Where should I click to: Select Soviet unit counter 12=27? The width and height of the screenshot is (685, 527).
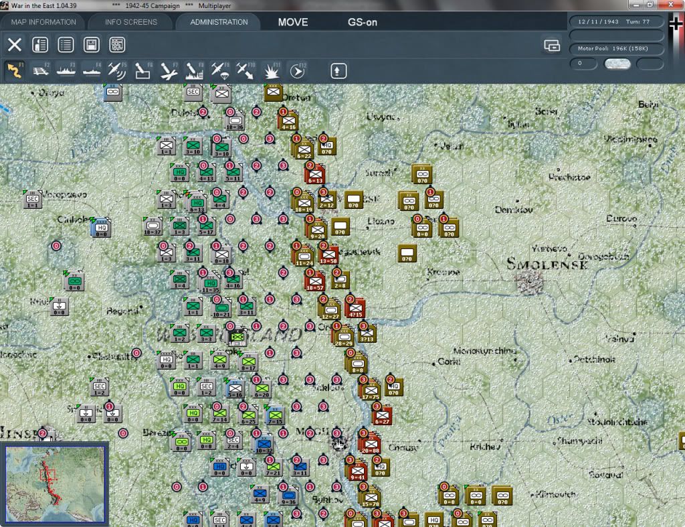(330, 309)
